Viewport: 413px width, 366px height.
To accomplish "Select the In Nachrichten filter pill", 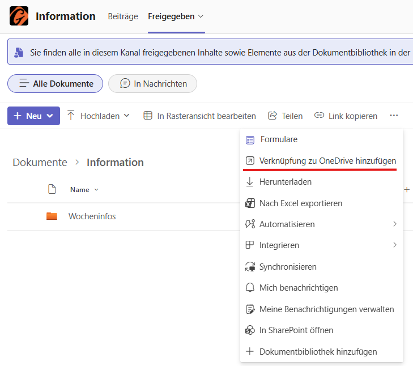I will click(x=152, y=83).
